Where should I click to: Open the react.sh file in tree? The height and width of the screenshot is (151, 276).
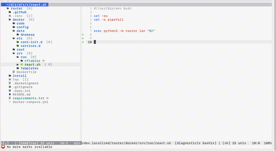coord(32,64)
